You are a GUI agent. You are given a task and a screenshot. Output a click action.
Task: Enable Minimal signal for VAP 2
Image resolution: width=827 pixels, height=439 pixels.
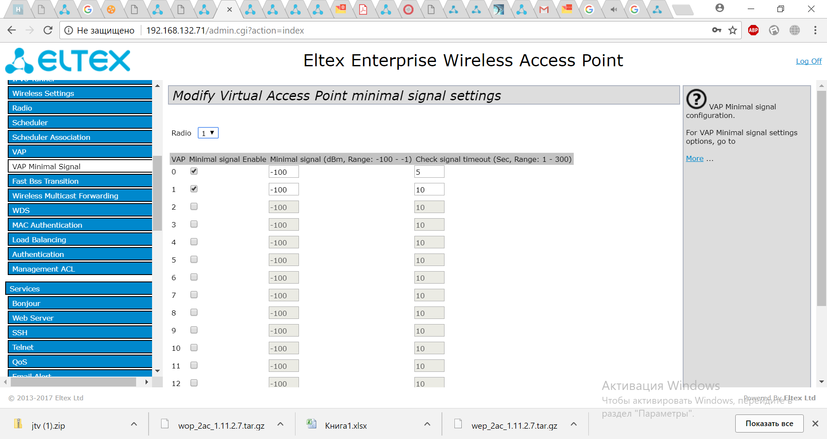[194, 207]
